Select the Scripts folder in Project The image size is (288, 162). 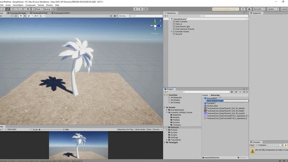click(174, 135)
